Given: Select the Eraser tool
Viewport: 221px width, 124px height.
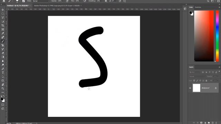Looking at the screenshot, I should tap(3, 53).
